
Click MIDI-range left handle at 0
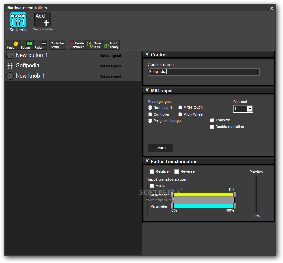tap(172, 194)
